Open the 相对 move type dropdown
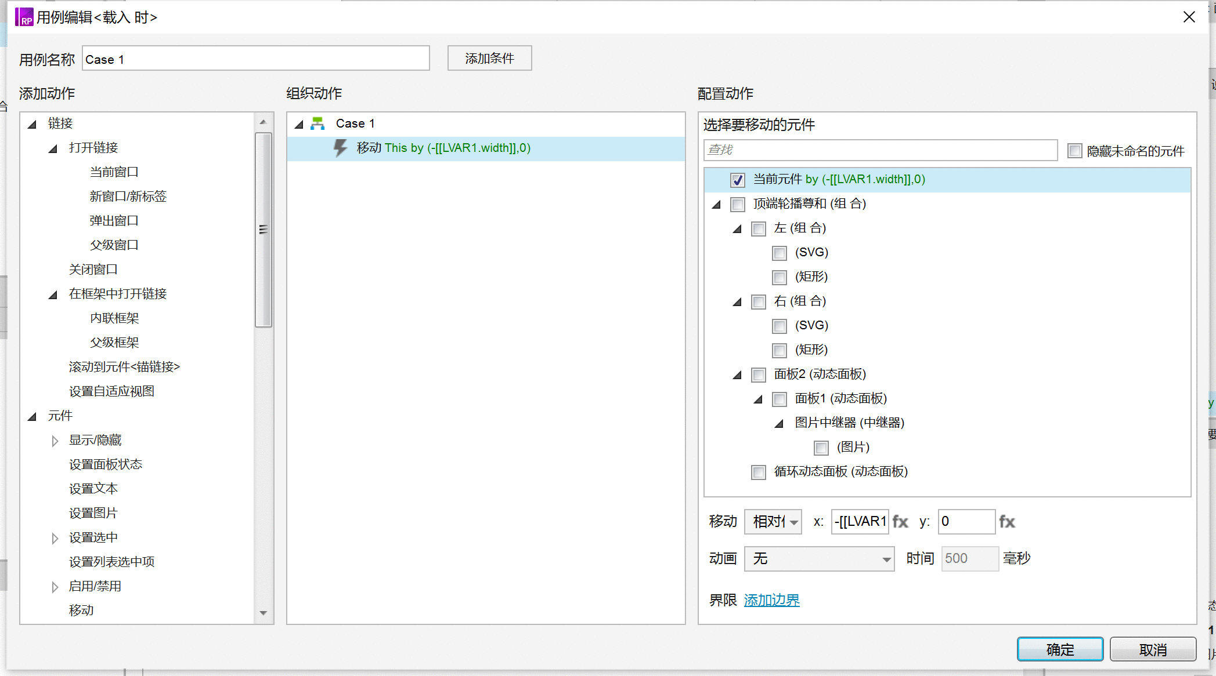 tap(773, 522)
